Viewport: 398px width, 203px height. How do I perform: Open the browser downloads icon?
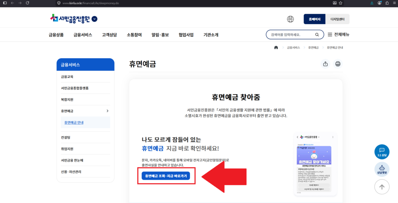point(372,3)
